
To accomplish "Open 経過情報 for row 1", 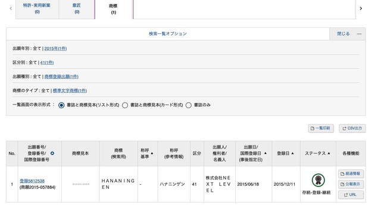I will pyautogui.click(x=351, y=174).
